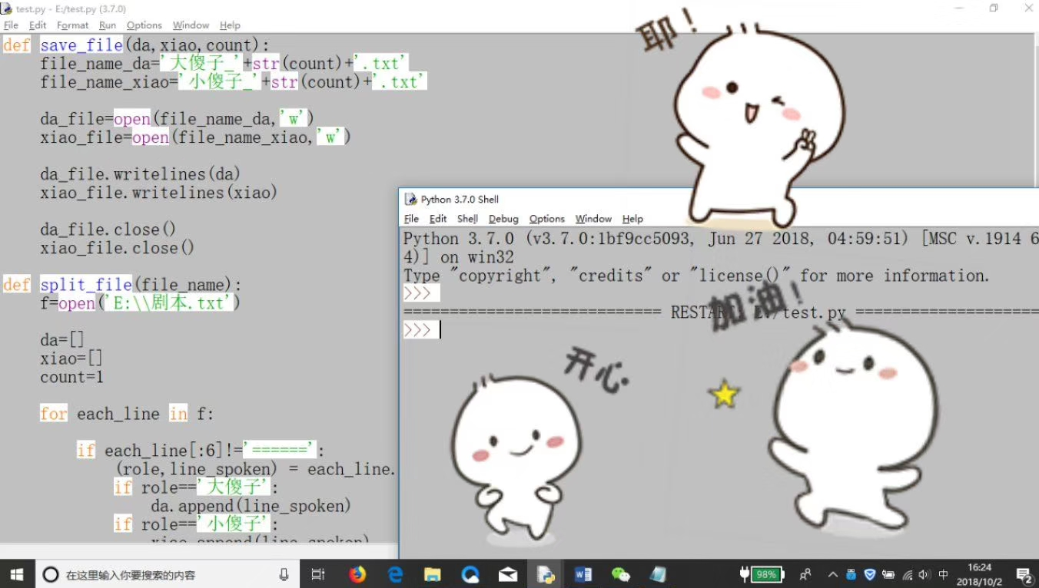Switch to Python IDLE taskbar icon
Image resolution: width=1039 pixels, height=588 pixels.
pyautogui.click(x=546, y=574)
